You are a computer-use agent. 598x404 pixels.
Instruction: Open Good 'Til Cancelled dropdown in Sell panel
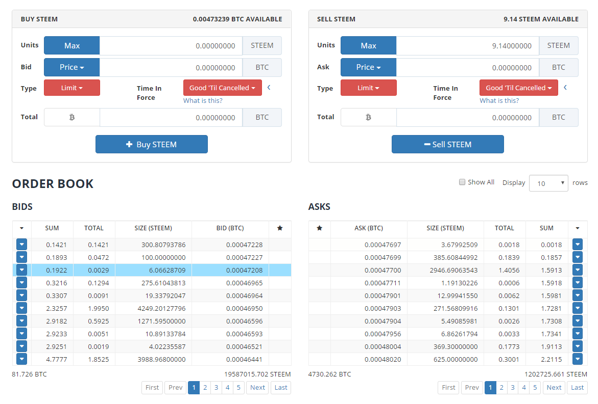pos(519,88)
